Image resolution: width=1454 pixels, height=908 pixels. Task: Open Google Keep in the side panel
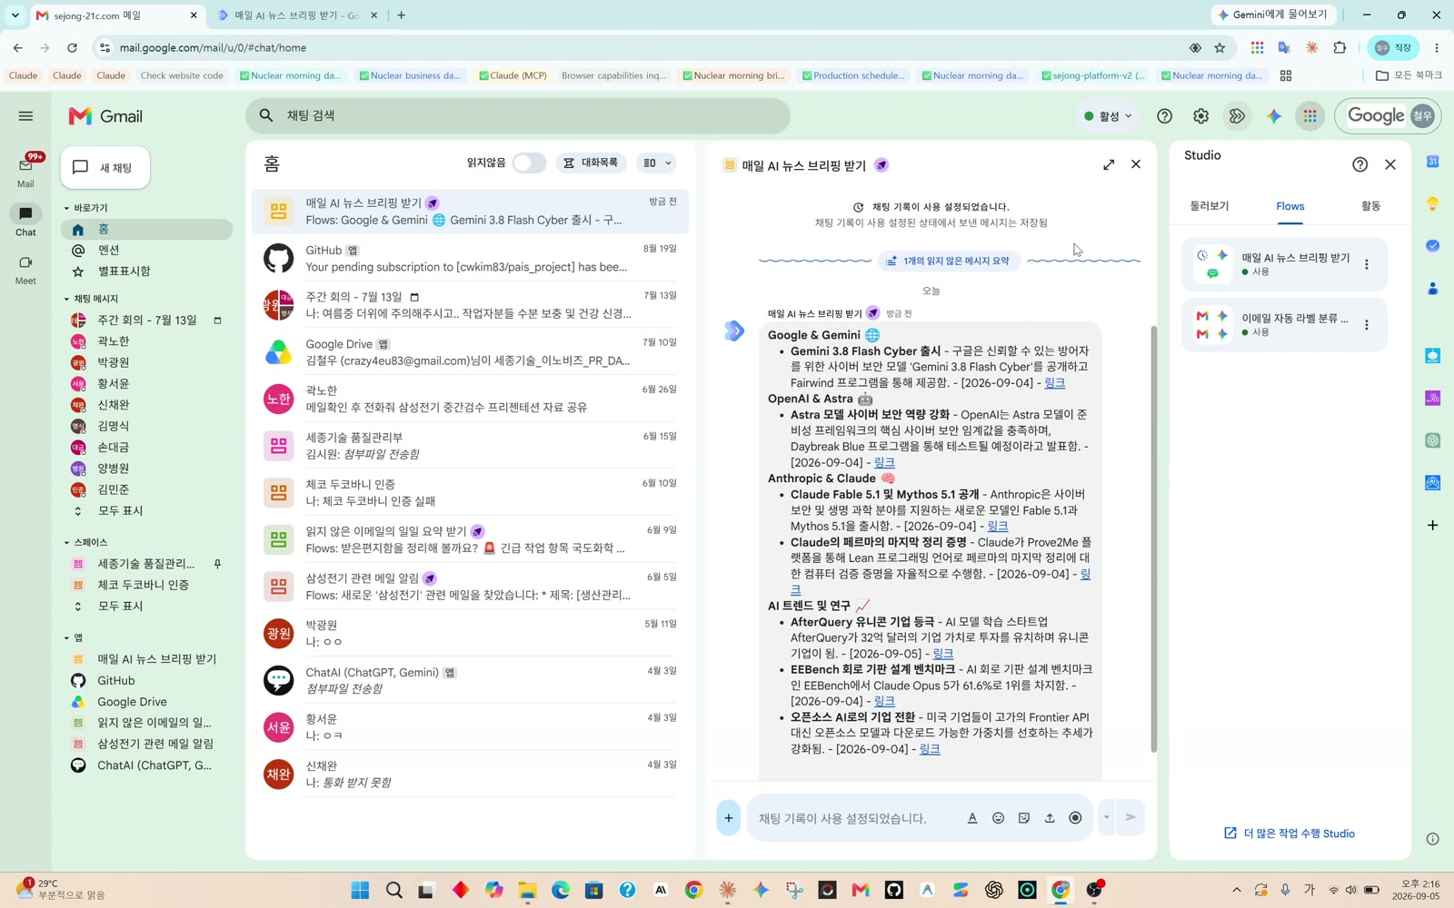(x=1432, y=204)
